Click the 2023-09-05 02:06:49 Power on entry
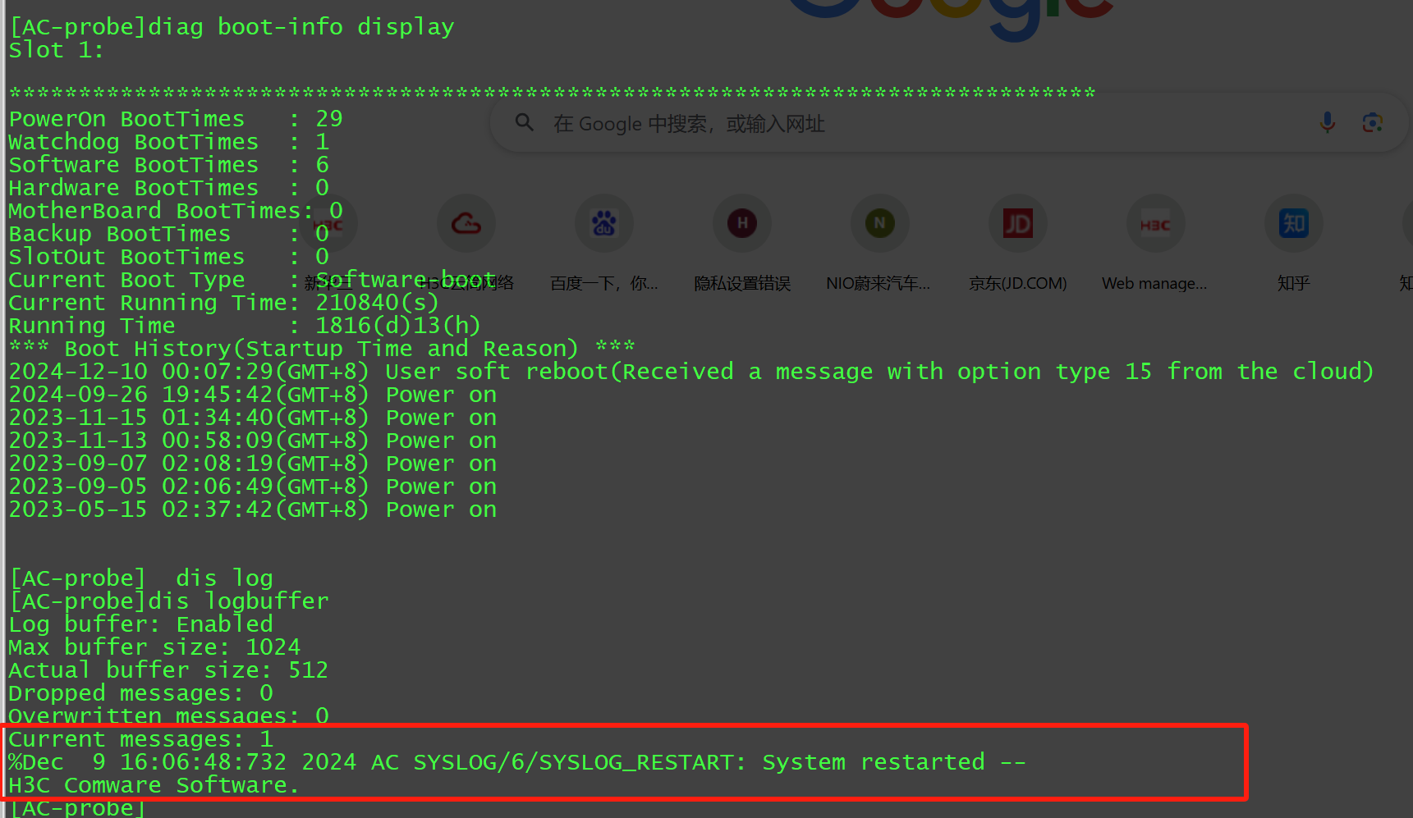 253,487
